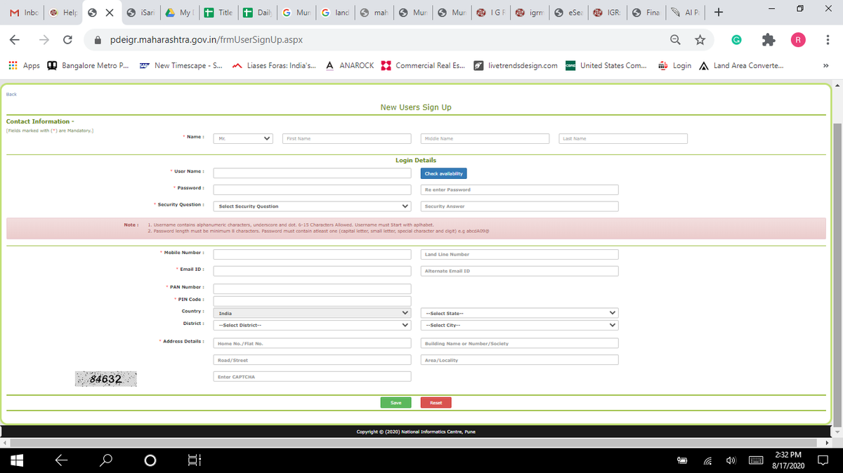The height and width of the screenshot is (473, 843).
Task: Open Task View on the taskbar
Action: coord(195,460)
